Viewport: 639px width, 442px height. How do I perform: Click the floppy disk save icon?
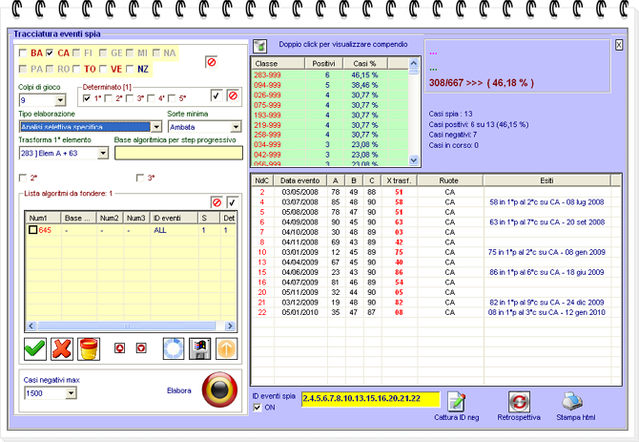click(200, 349)
